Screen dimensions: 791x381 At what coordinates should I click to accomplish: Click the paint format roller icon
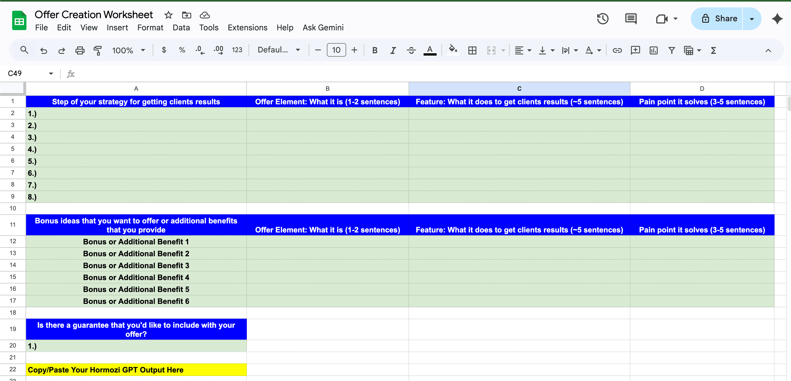(98, 50)
